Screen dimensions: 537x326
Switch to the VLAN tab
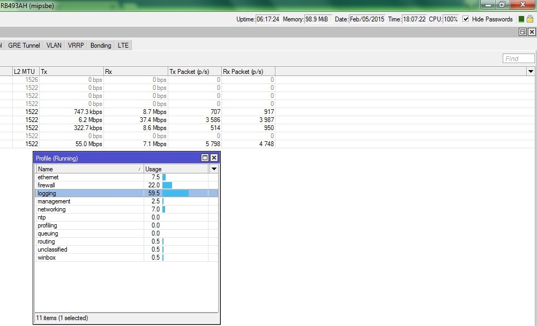[x=54, y=45]
